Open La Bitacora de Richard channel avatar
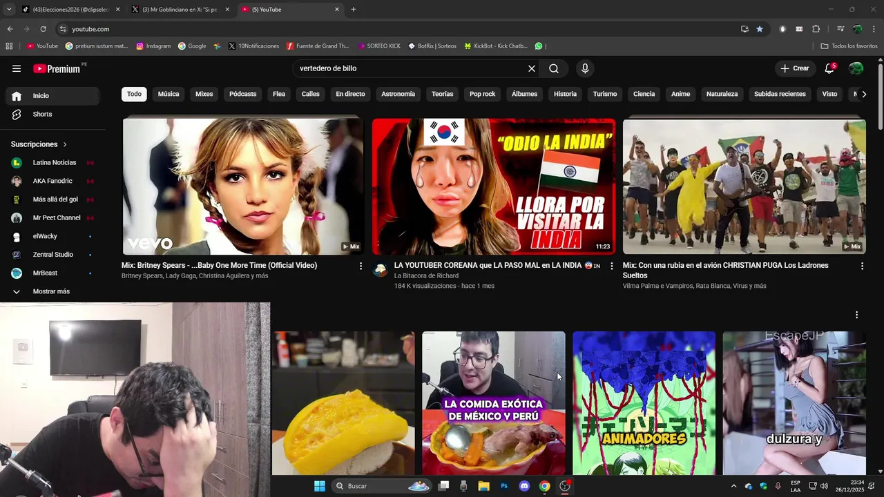Screen dimensions: 884x497 point(381,269)
